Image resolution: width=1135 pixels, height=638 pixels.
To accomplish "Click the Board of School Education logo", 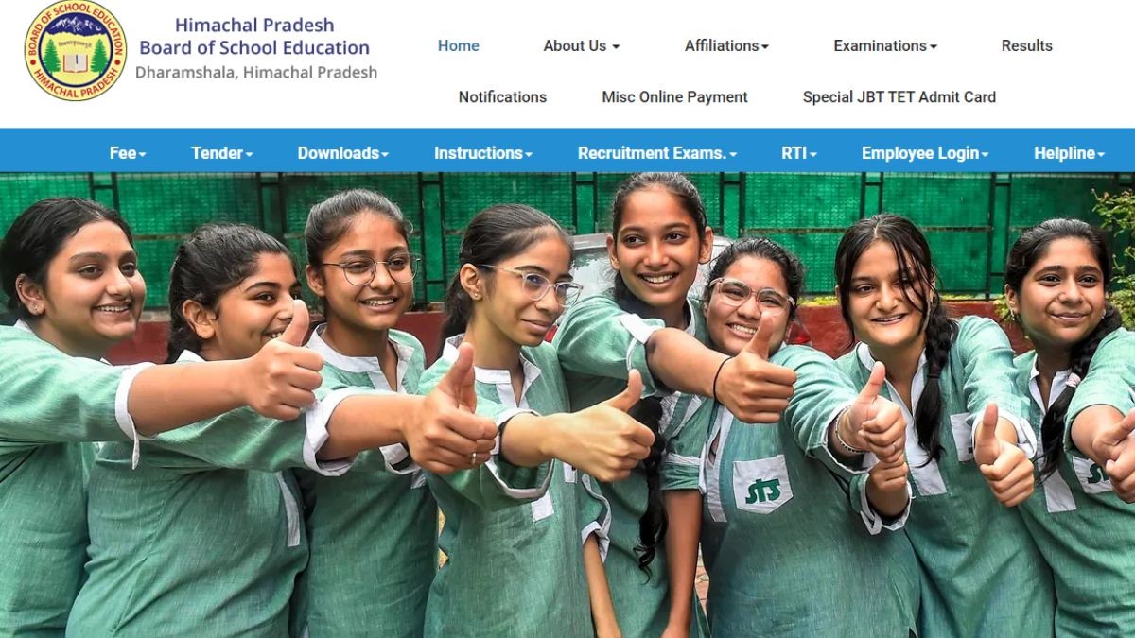I will (x=76, y=51).
